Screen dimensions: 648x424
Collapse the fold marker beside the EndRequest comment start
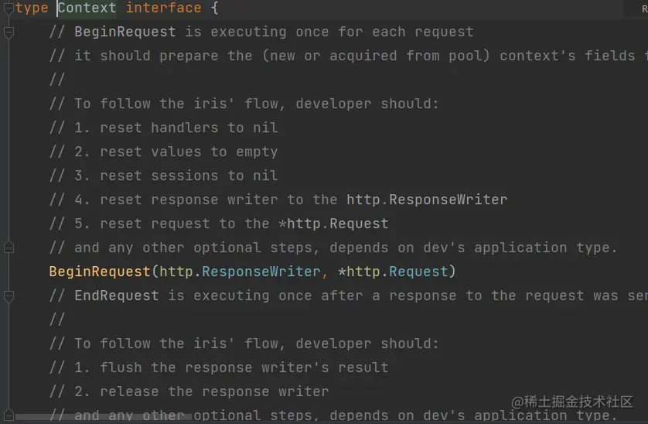point(9,296)
